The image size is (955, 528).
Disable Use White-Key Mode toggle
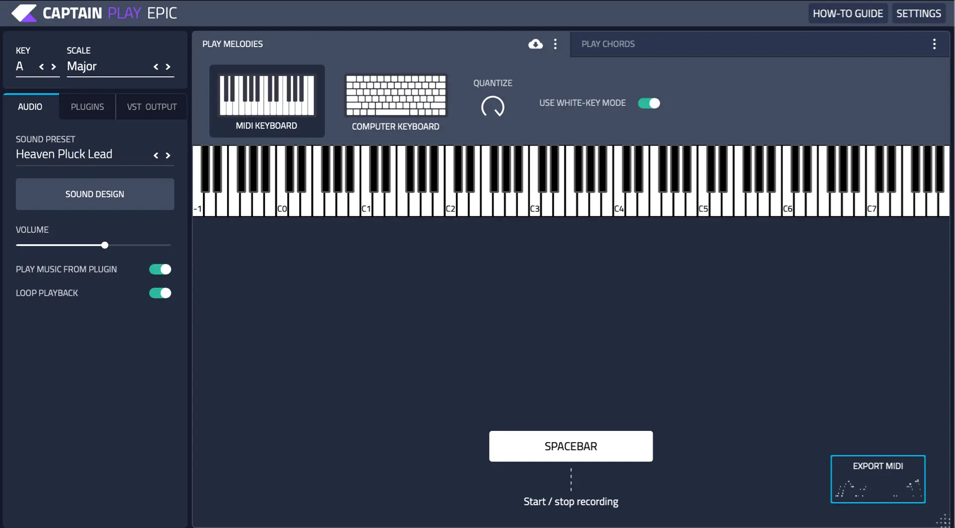pos(649,103)
